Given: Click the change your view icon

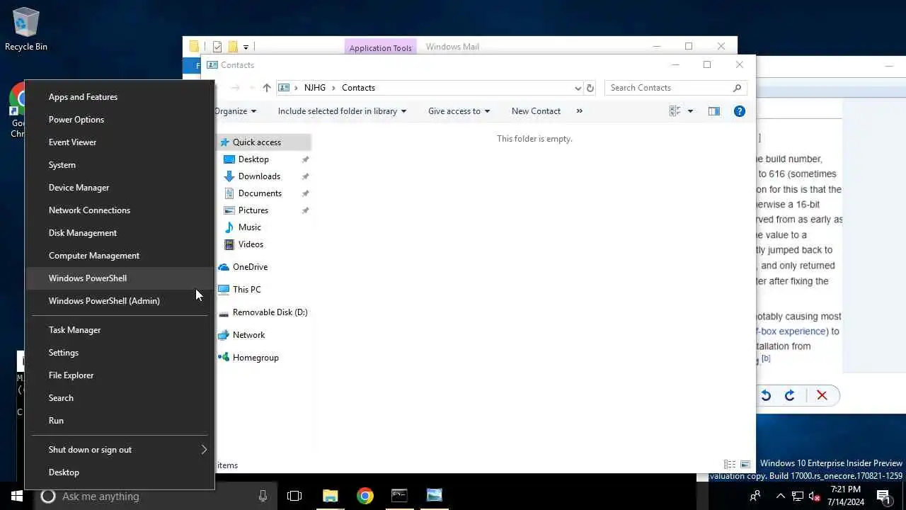Looking at the screenshot, I should pyautogui.click(x=675, y=111).
